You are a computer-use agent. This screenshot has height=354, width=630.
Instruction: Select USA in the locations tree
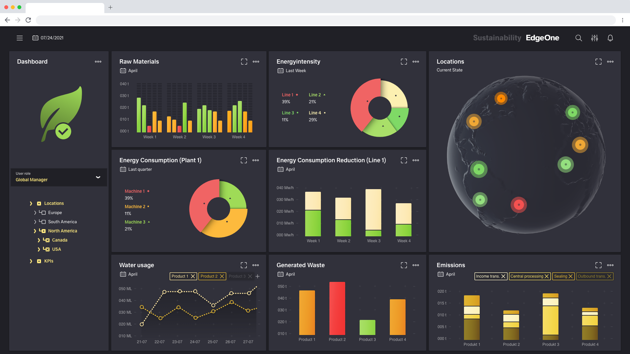56,249
